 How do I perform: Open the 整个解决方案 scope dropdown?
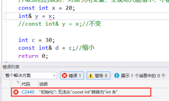click(30, 75)
